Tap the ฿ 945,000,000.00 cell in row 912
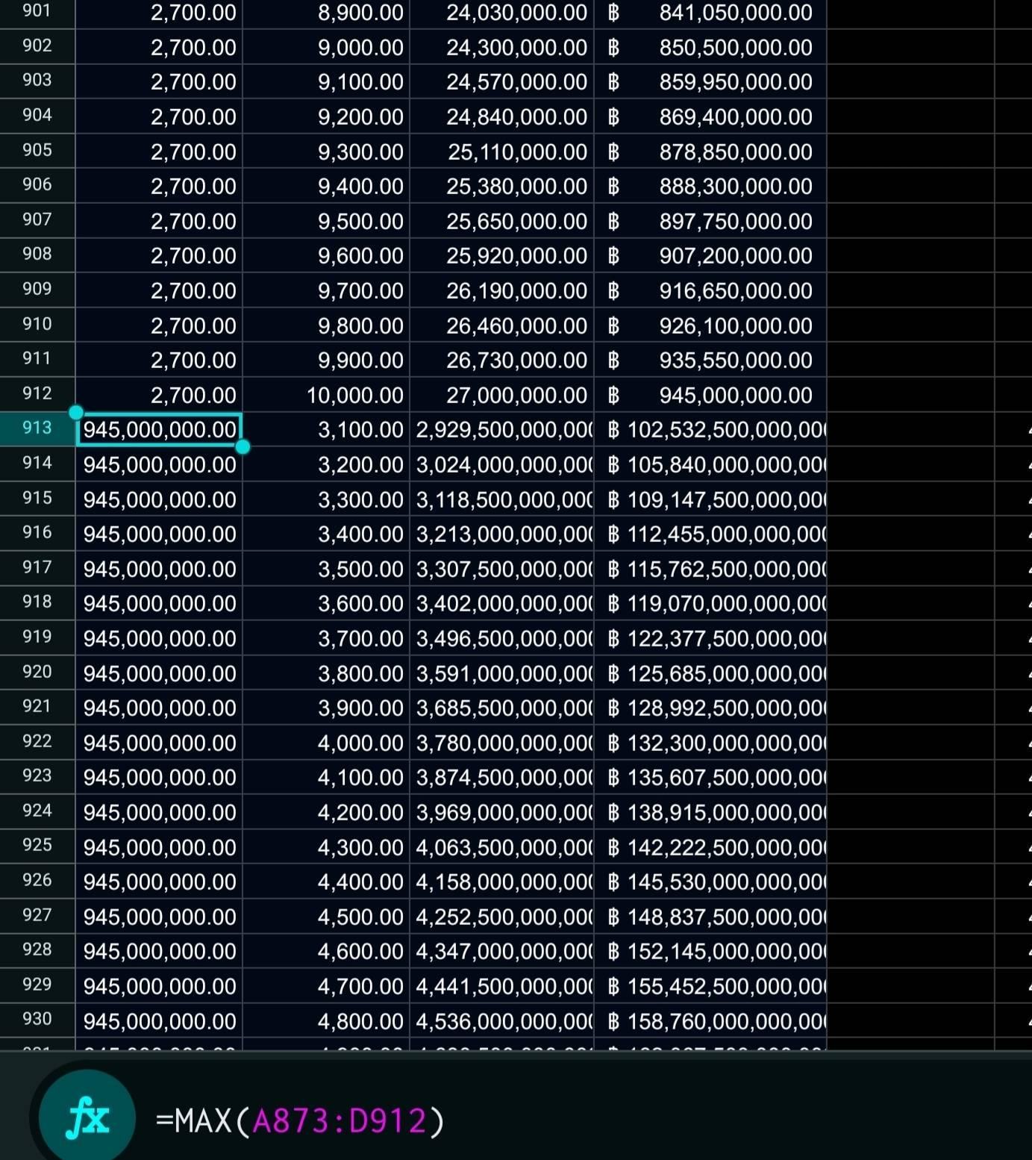 [x=710, y=394]
